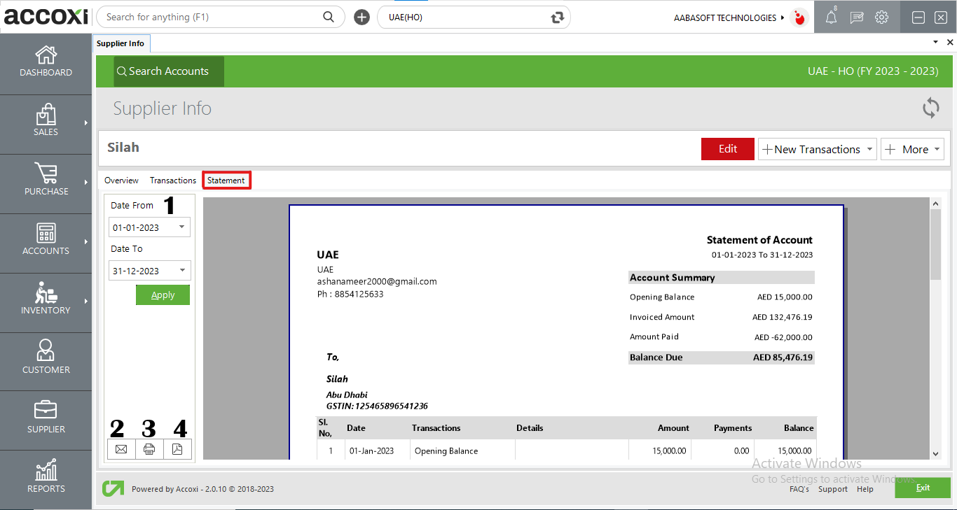Click the print statement icon
Image resolution: width=957 pixels, height=510 pixels.
pyautogui.click(x=149, y=449)
